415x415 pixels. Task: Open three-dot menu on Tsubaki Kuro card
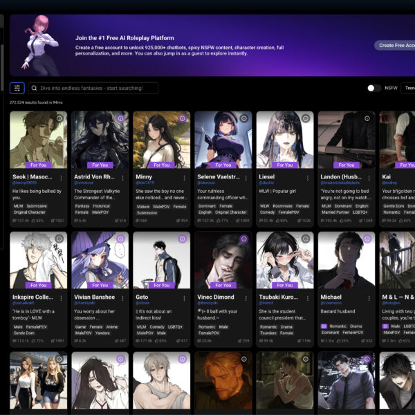click(308, 299)
